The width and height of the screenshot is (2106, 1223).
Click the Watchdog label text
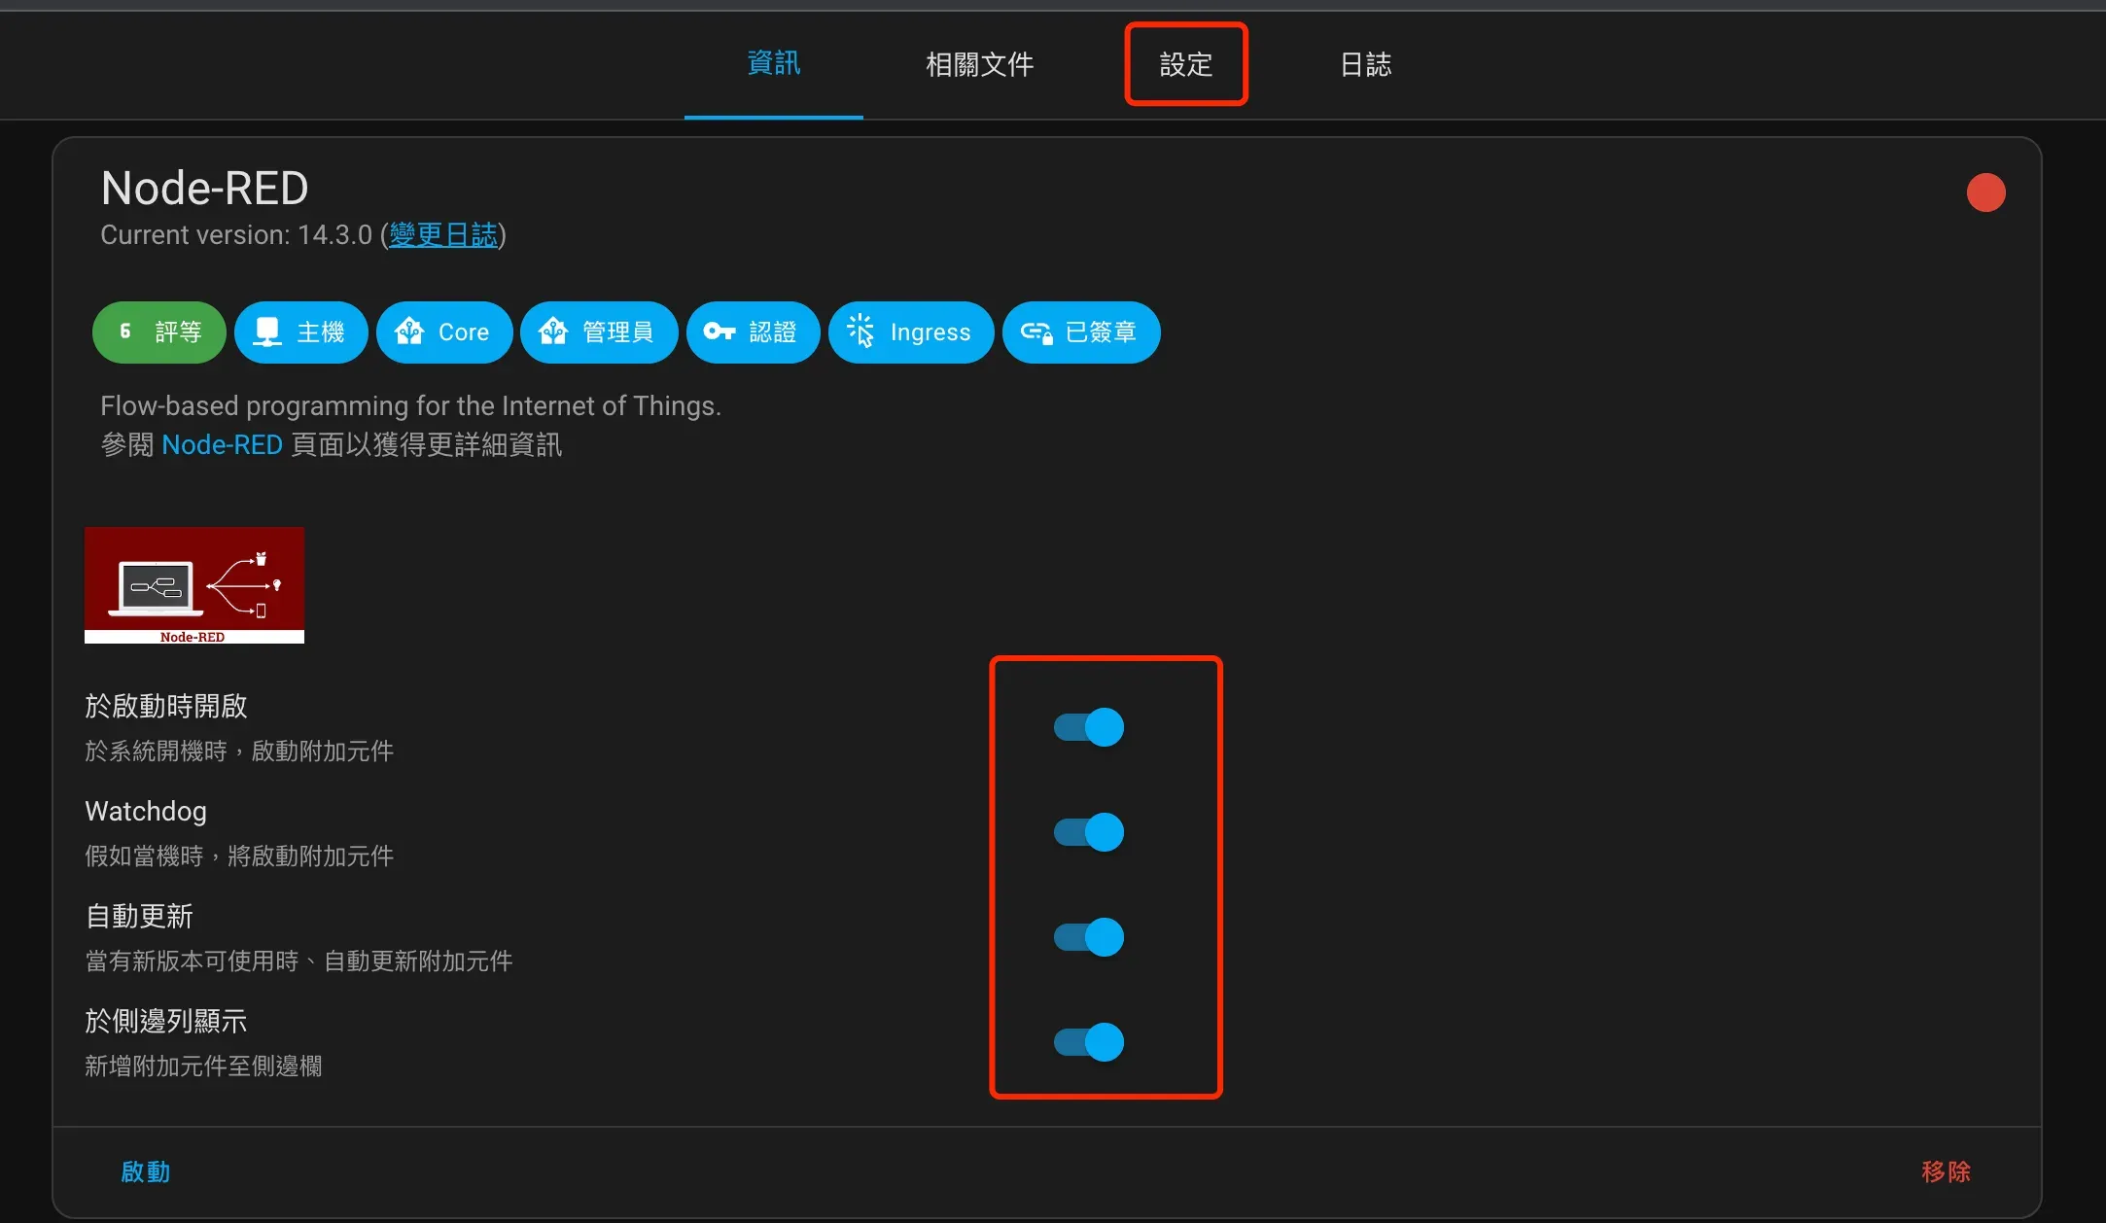pyautogui.click(x=146, y=811)
